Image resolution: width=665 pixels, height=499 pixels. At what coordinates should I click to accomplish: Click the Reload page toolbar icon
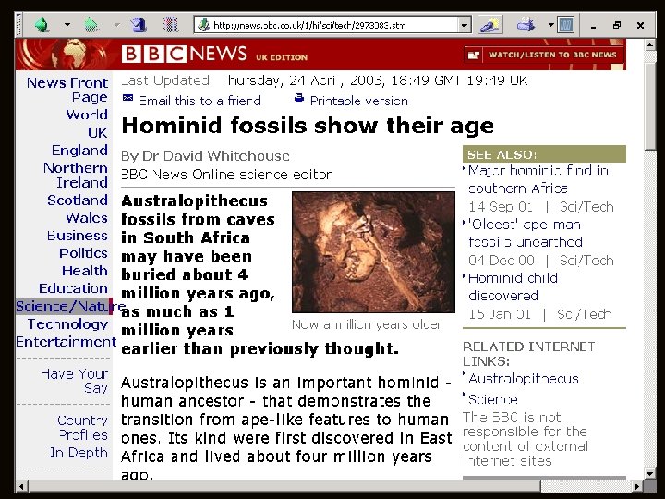(139, 25)
